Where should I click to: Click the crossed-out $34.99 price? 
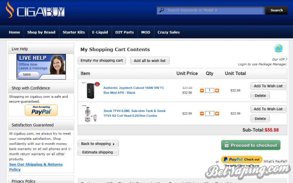coord(187,88)
